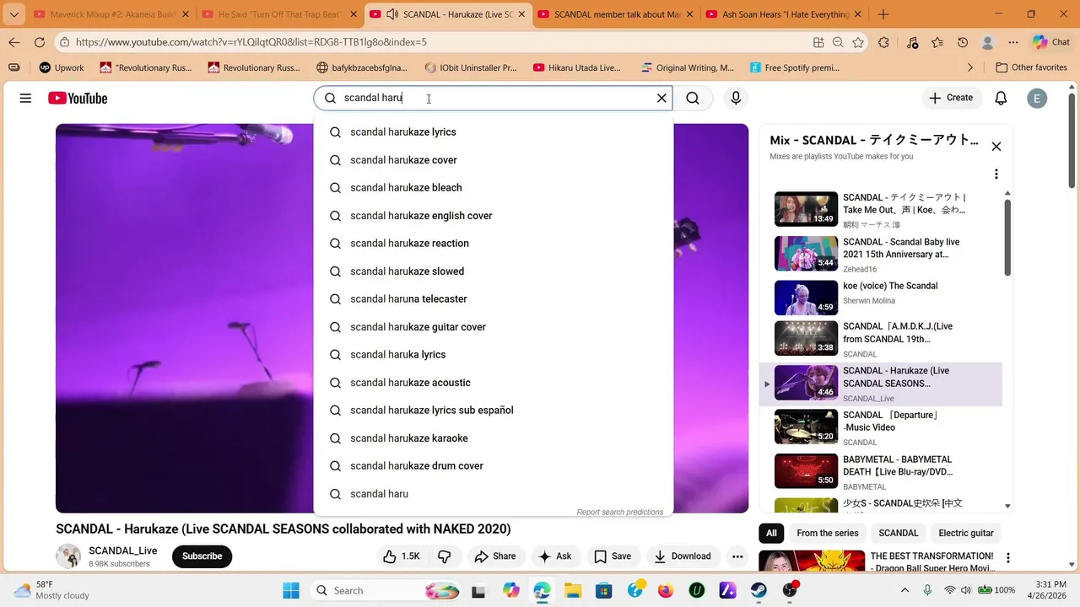Screen dimensions: 1080x607
Task: Expand the bookmarks overflow chevron
Action: 970,67
